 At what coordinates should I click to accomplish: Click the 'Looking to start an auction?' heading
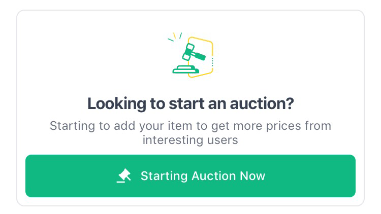pos(190,103)
